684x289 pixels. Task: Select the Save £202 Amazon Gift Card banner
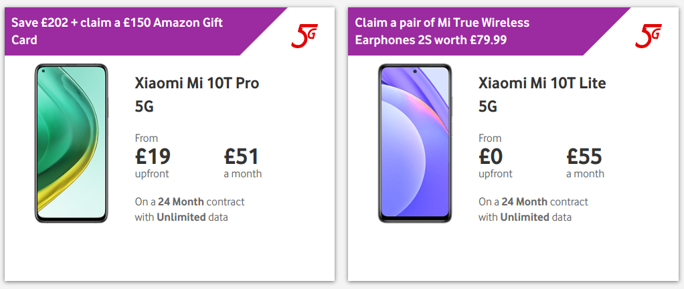(x=117, y=31)
